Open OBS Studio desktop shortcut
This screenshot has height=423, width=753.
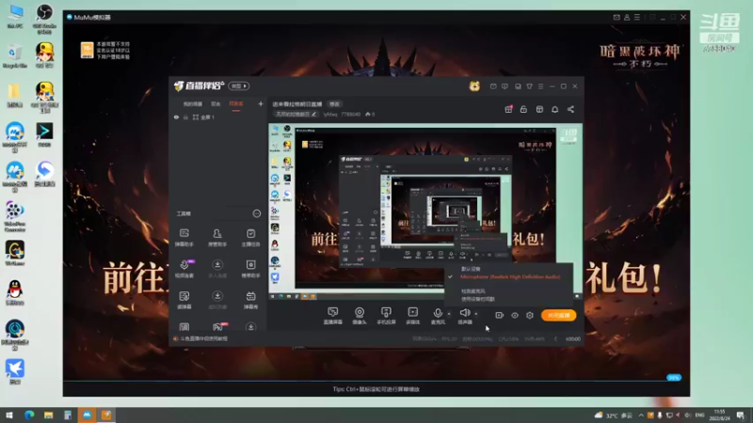click(x=44, y=19)
